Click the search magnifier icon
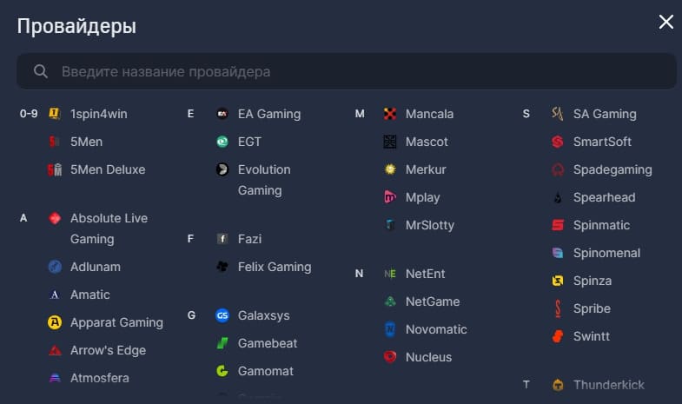The height and width of the screenshot is (404, 682). tap(41, 71)
